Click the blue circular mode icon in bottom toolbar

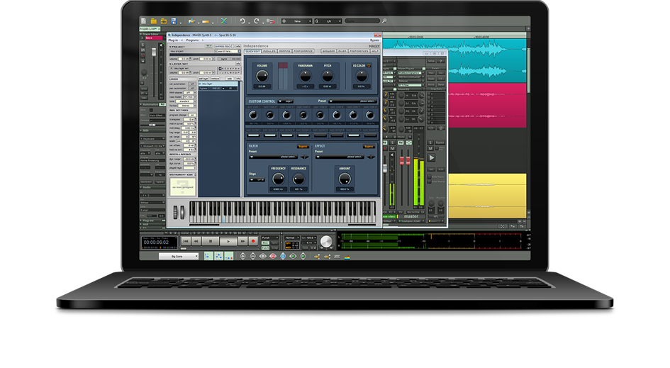[283, 256]
